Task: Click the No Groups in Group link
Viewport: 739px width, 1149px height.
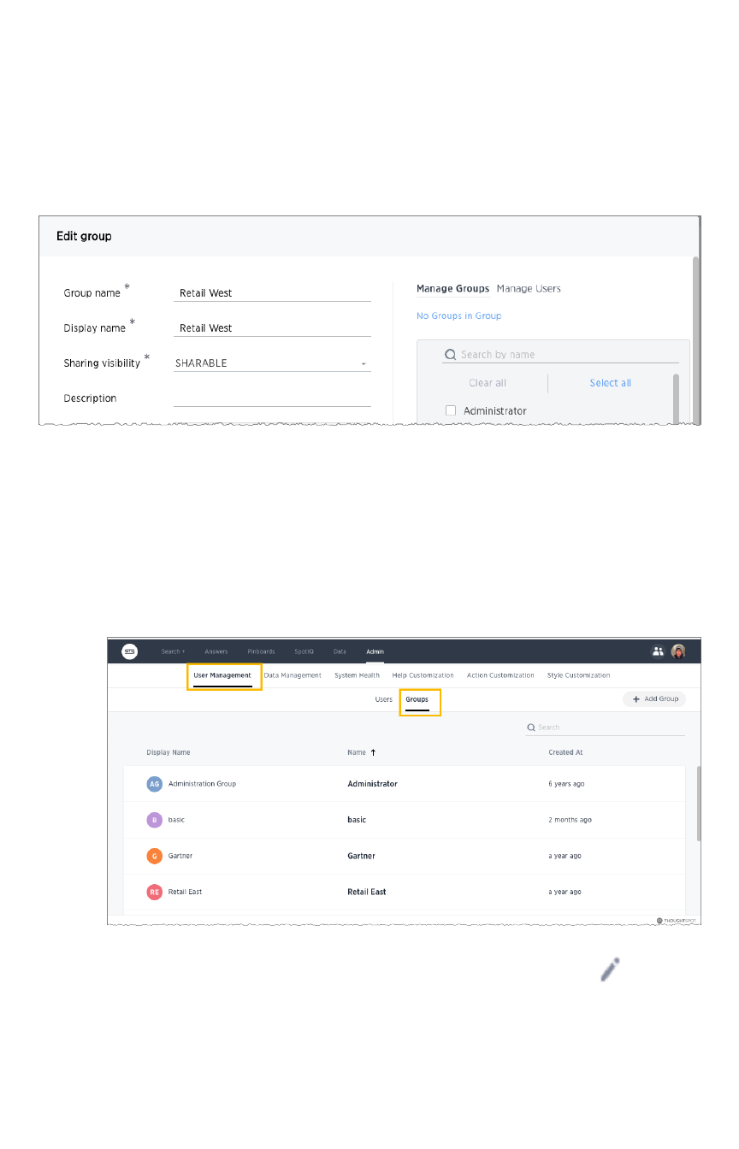Action: 458,316
